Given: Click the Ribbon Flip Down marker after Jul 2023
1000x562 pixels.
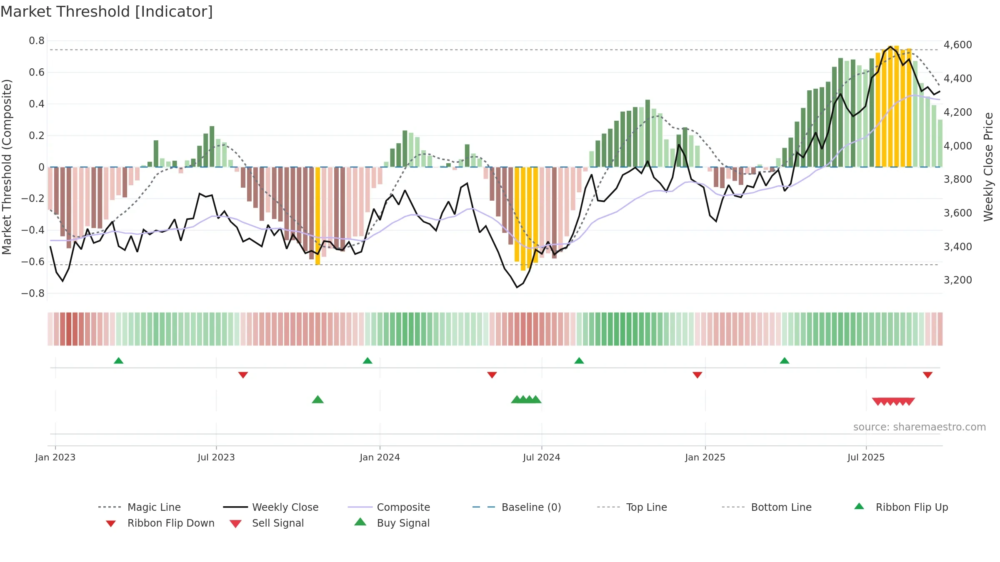Looking at the screenshot, I should point(243,375).
